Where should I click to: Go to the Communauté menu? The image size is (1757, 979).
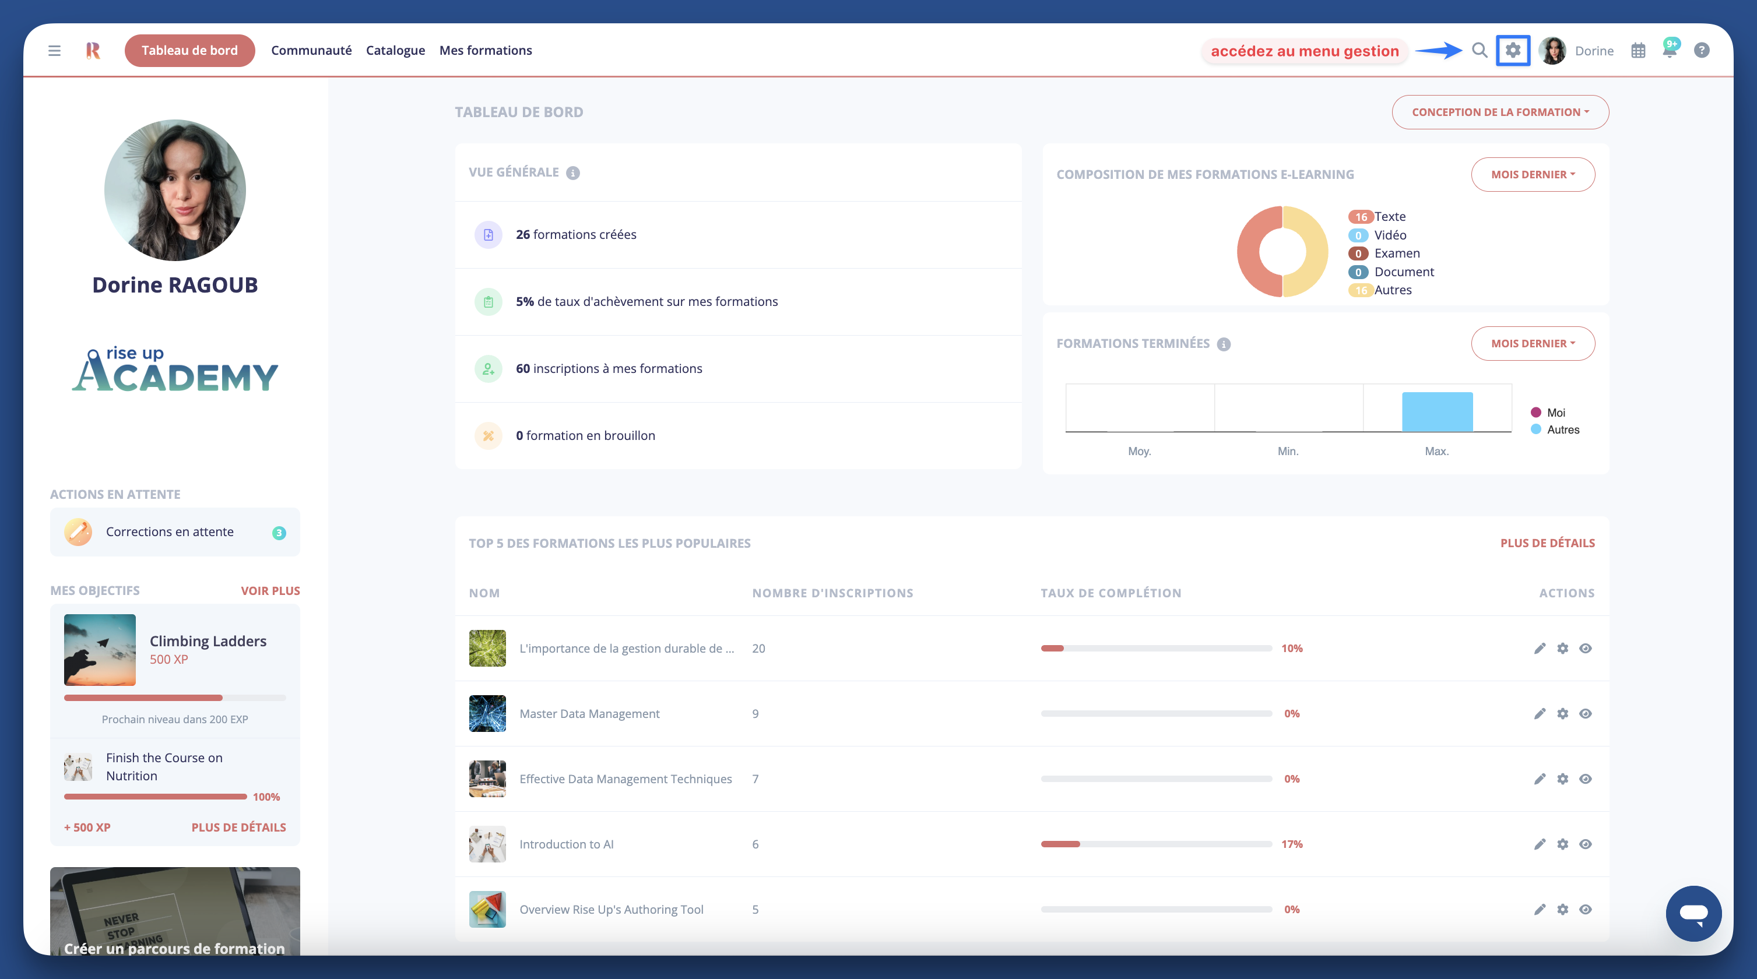[311, 51]
